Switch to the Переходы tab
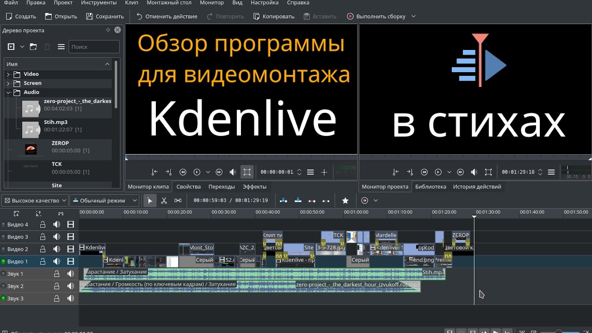The image size is (592, 333). [x=222, y=186]
